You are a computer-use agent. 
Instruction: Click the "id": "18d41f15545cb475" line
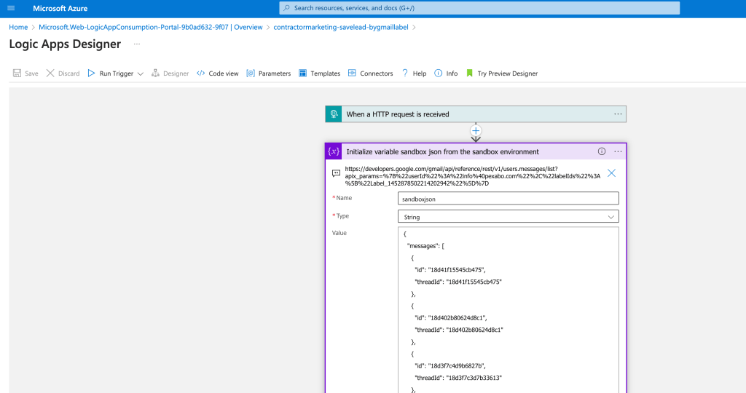click(x=450, y=270)
